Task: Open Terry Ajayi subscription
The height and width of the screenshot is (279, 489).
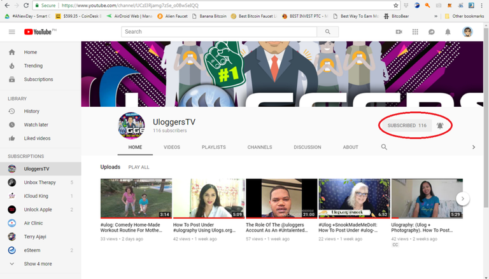Action: tap(41, 236)
